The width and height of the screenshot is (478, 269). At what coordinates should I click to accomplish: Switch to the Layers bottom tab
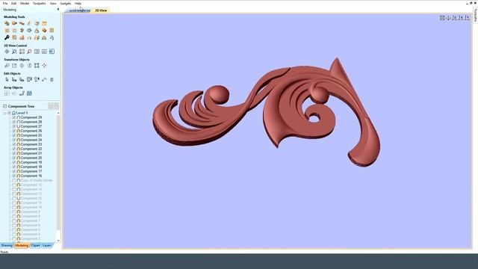[47, 246]
